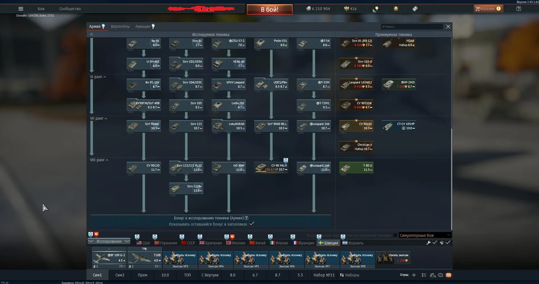Screen dimensions: 539x284
Task: Expand the Исследования panel toggle
Action: coord(109,241)
